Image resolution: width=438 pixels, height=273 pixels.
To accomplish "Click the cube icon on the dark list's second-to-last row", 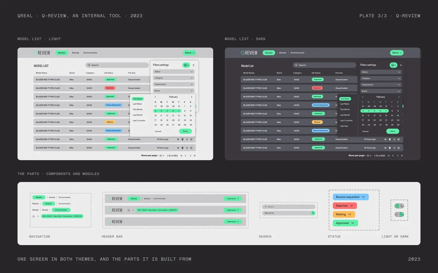I will tap(399, 139).
